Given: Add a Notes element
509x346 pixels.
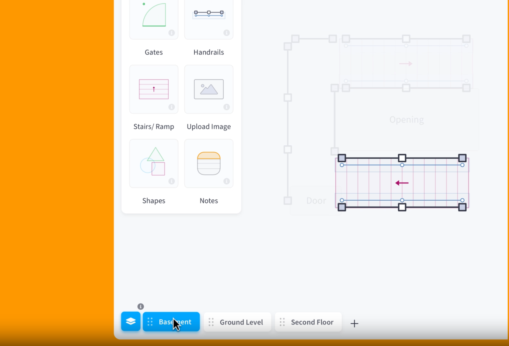Looking at the screenshot, I should (208, 164).
